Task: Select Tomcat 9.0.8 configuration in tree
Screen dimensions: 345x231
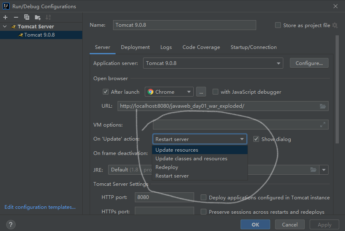Action: 41,35
